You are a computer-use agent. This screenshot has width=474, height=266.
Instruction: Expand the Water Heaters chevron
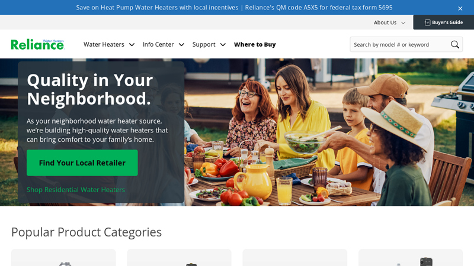(x=132, y=45)
